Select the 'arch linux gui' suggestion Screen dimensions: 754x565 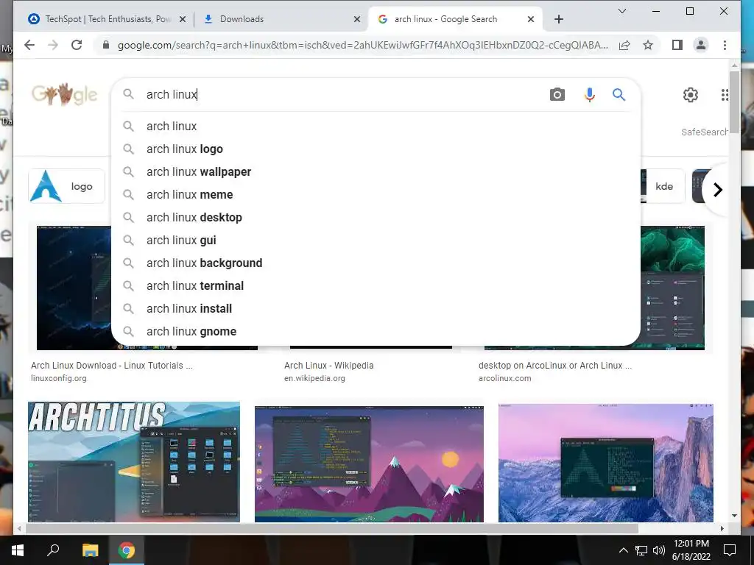click(376, 241)
